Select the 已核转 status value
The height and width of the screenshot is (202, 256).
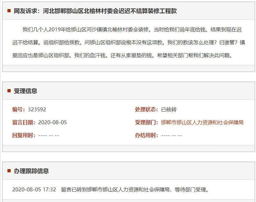point(169,109)
